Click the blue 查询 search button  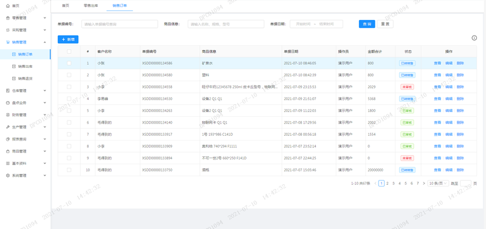[367, 24]
